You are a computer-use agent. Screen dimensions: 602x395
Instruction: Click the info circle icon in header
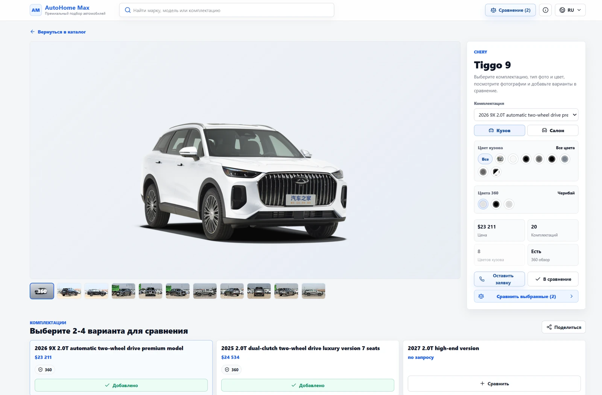(x=545, y=10)
